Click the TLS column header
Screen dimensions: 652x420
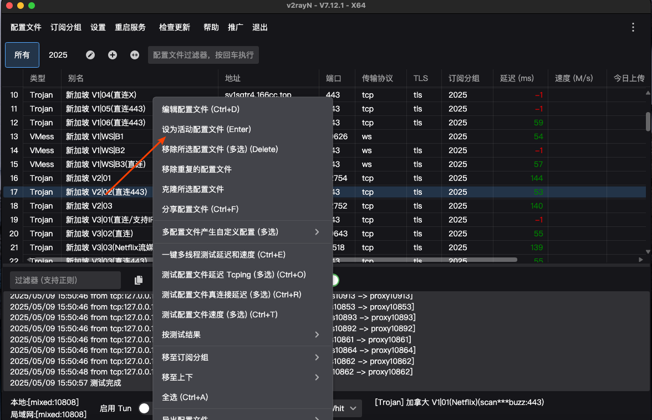coord(421,78)
